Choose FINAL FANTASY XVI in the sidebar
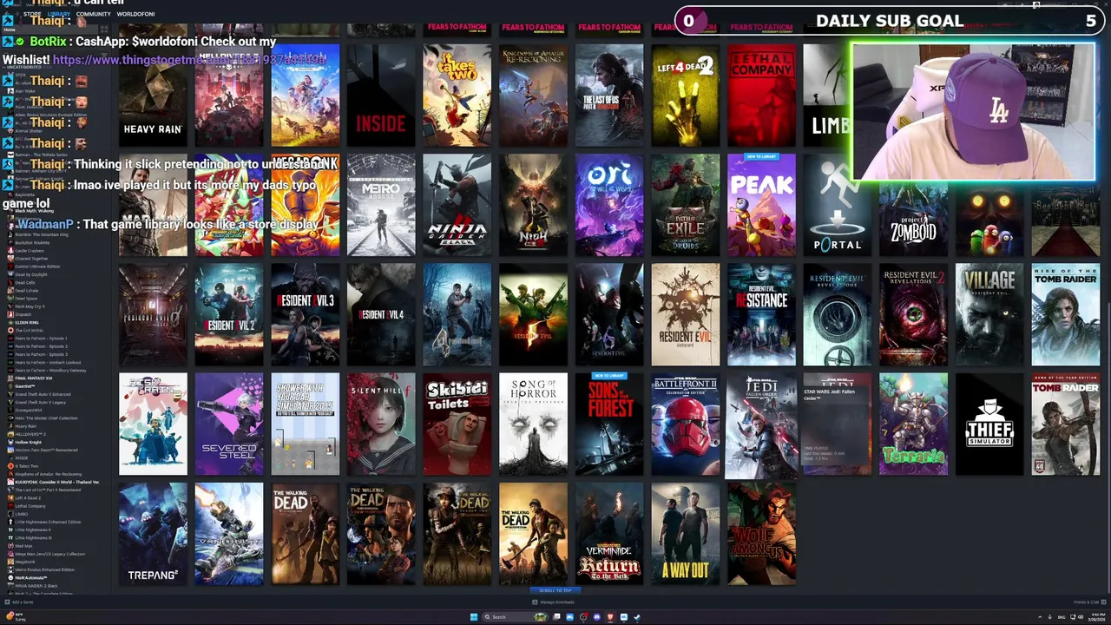The width and height of the screenshot is (1111, 625). pos(33,378)
